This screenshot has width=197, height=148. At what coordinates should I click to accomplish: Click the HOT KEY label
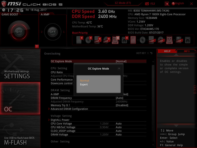pos(141,53)
